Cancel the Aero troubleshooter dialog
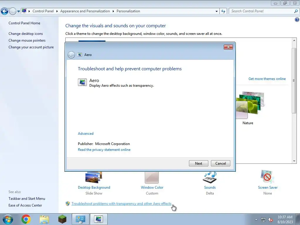The image size is (300, 225). coord(220,163)
